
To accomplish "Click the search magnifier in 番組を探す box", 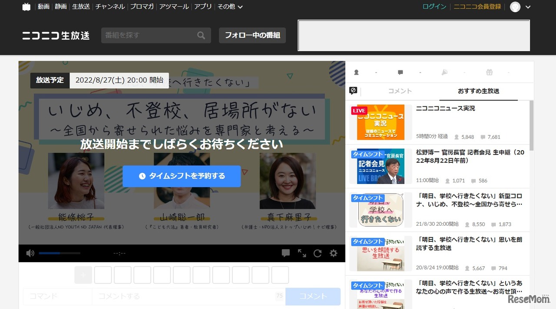I will pos(201,35).
